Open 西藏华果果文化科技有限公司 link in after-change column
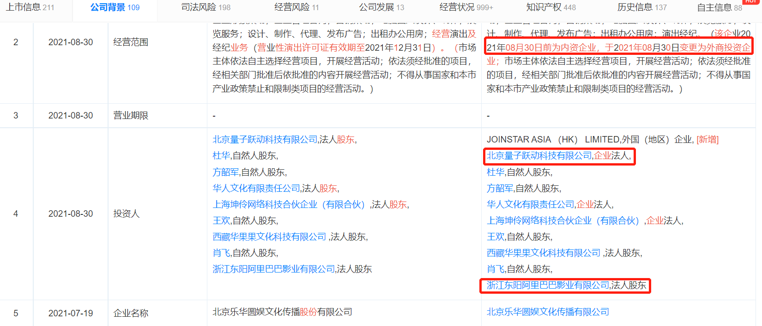The height and width of the screenshot is (326, 762). (544, 253)
